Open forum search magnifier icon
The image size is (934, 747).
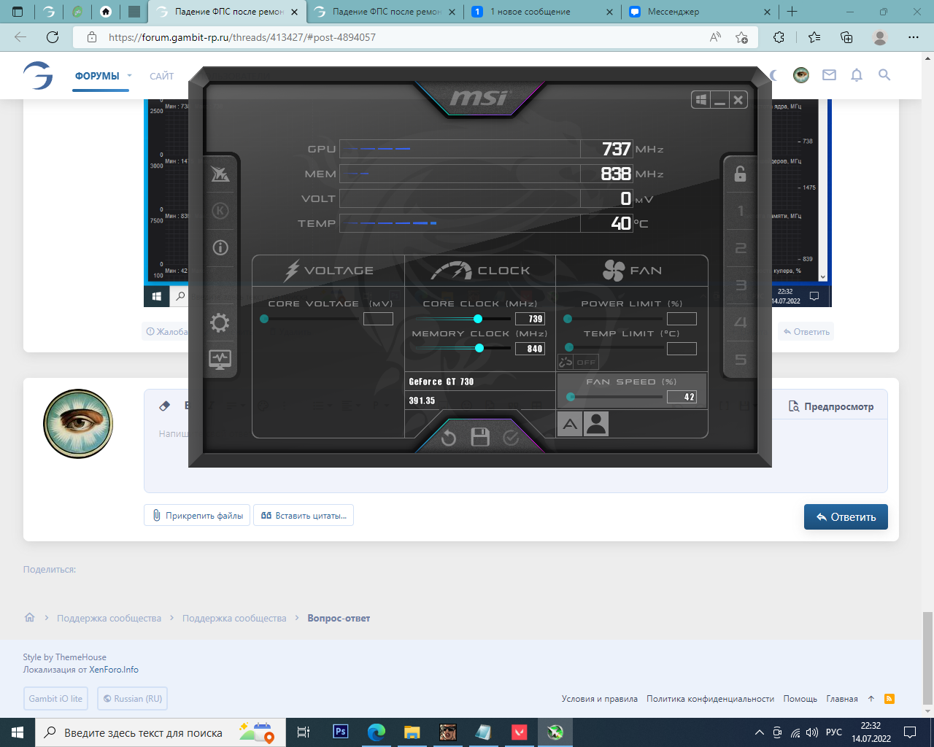[884, 74]
